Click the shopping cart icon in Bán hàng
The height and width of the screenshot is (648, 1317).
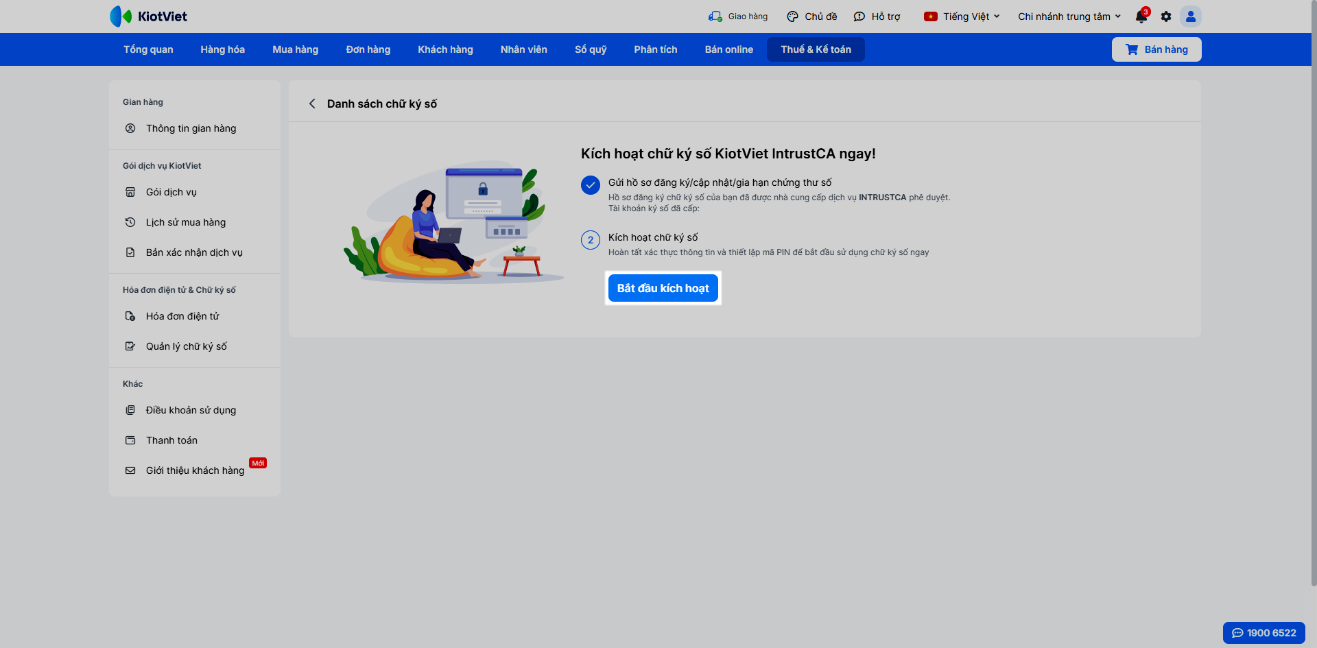pyautogui.click(x=1132, y=49)
